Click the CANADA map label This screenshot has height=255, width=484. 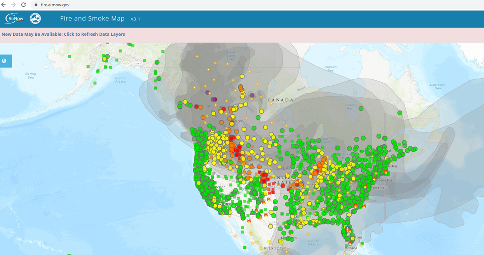click(280, 100)
